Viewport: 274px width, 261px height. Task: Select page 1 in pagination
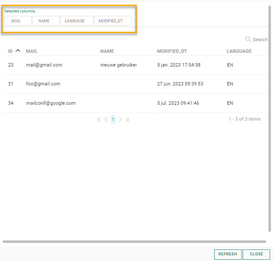pos(113,119)
